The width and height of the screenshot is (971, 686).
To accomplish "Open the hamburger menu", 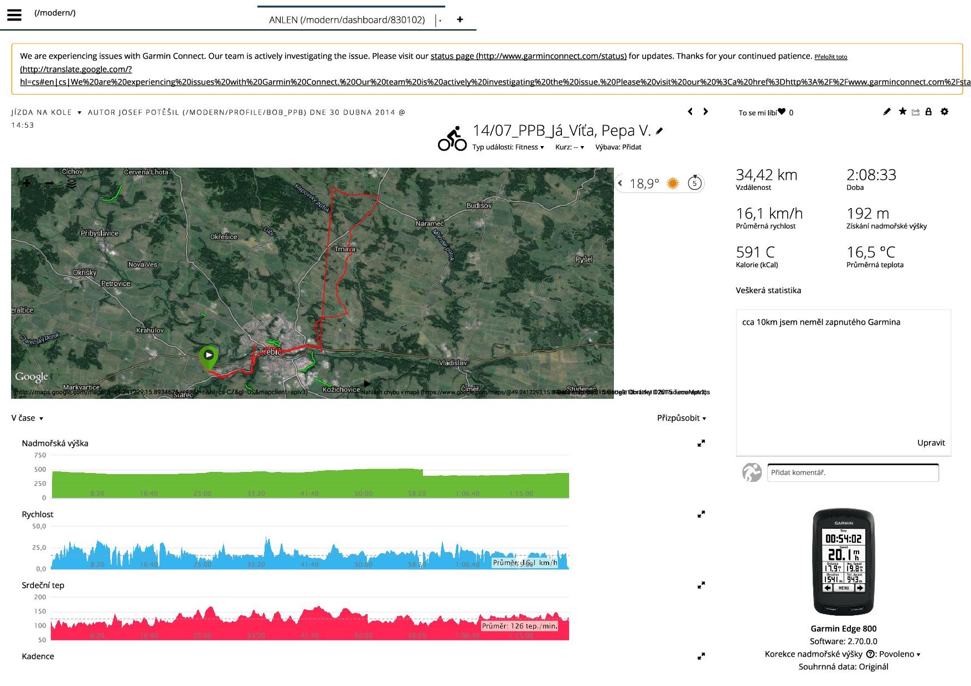I will [x=14, y=15].
